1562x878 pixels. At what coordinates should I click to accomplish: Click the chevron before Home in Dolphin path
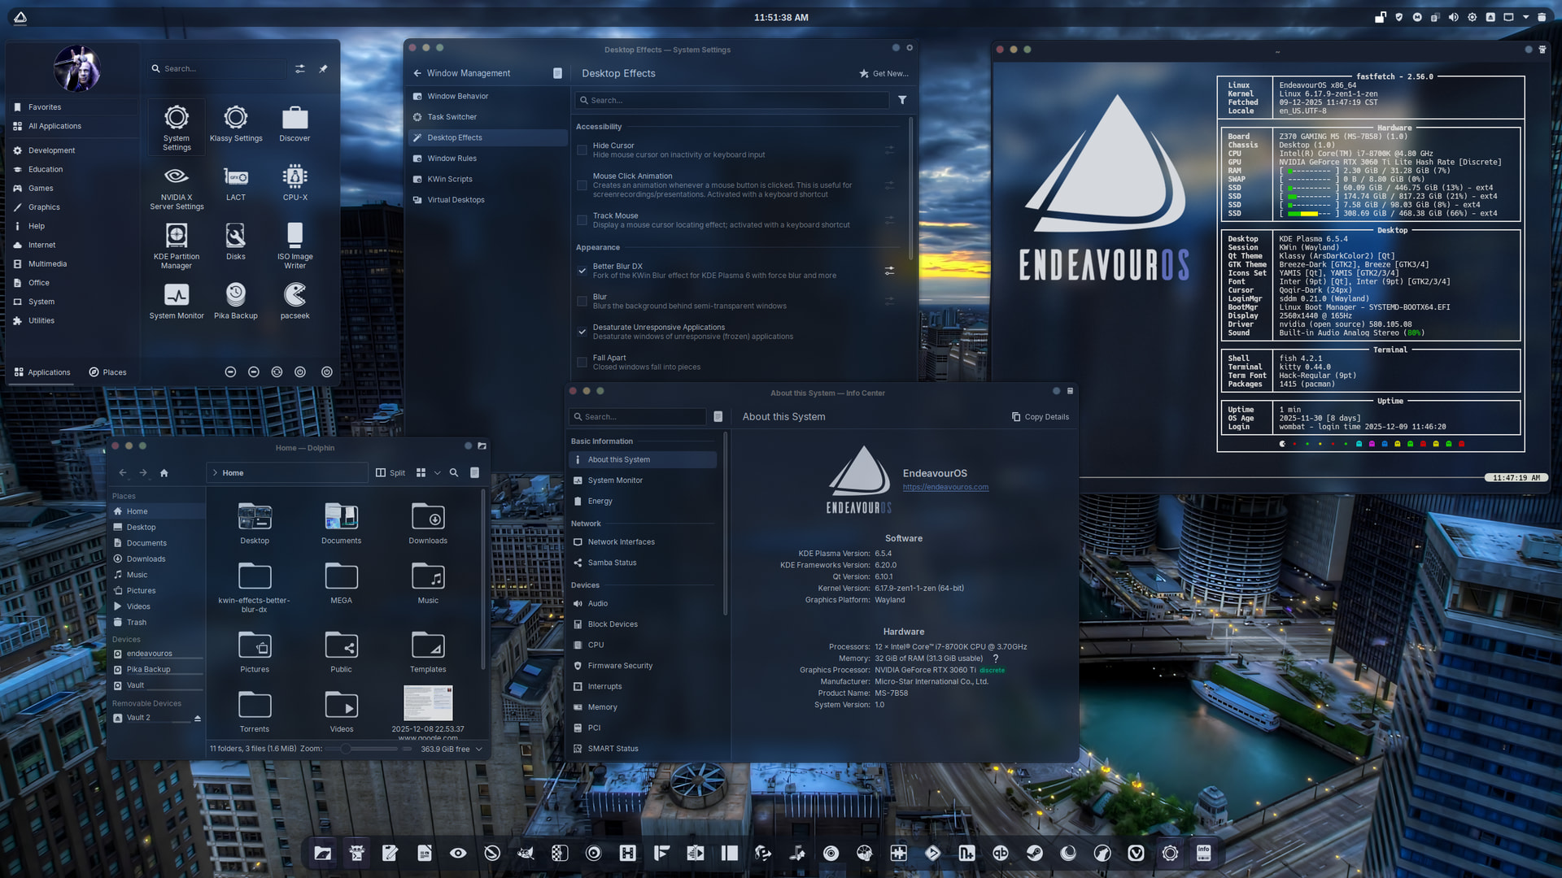(x=215, y=473)
